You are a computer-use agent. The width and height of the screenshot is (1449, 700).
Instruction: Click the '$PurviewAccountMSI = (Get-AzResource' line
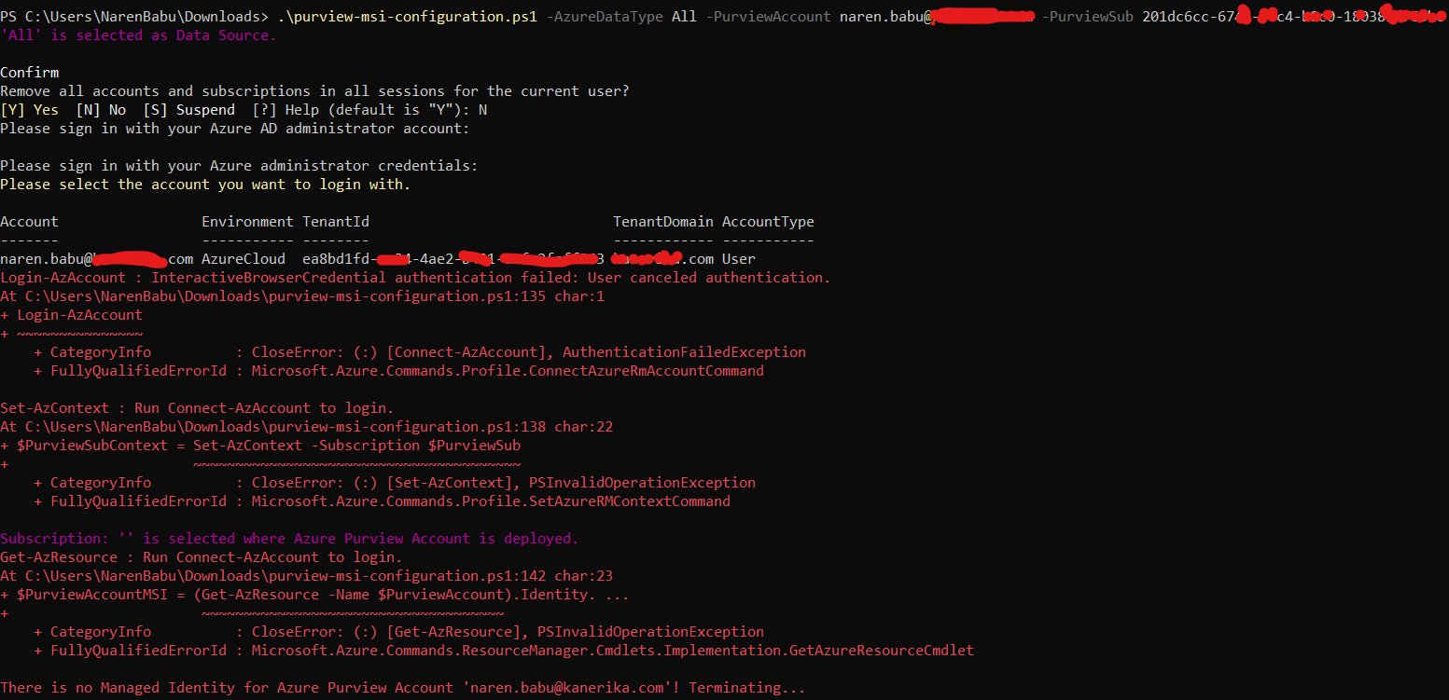click(314, 595)
